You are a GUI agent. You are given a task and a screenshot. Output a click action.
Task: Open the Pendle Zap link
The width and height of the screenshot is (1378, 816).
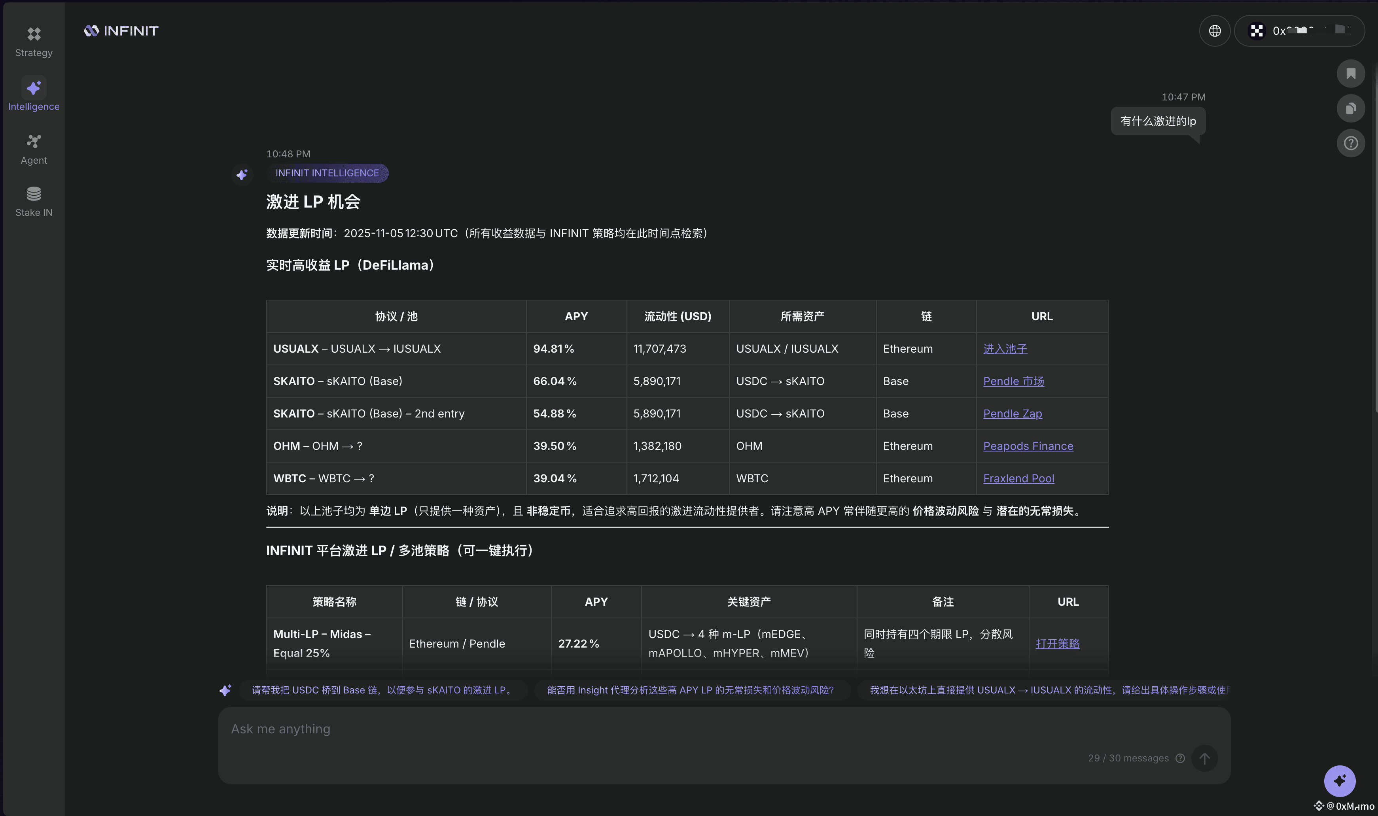[1012, 414]
